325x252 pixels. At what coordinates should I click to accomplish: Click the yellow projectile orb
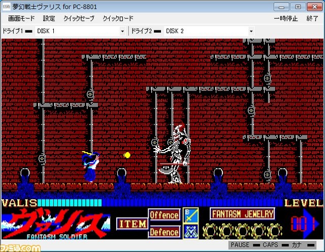(127, 154)
